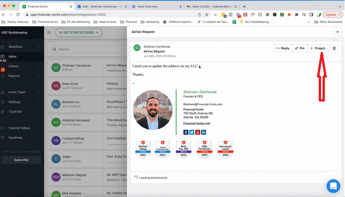
Task: Bookmark this page with the star icon
Action: [x=207, y=15]
